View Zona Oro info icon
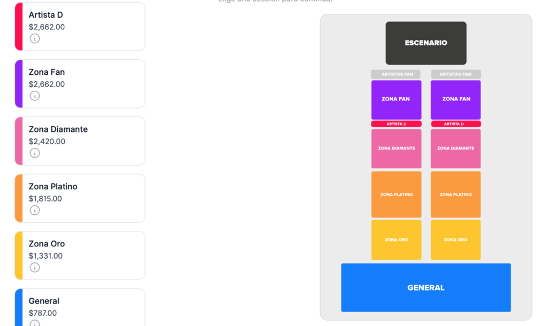 35,267
